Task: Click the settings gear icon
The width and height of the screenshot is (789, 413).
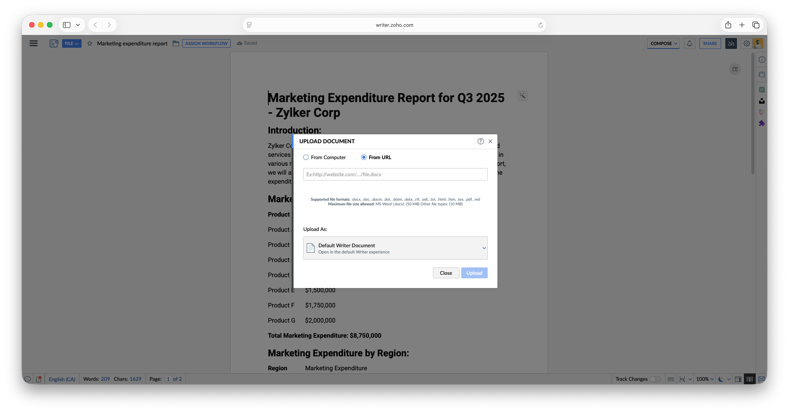Action: [746, 43]
